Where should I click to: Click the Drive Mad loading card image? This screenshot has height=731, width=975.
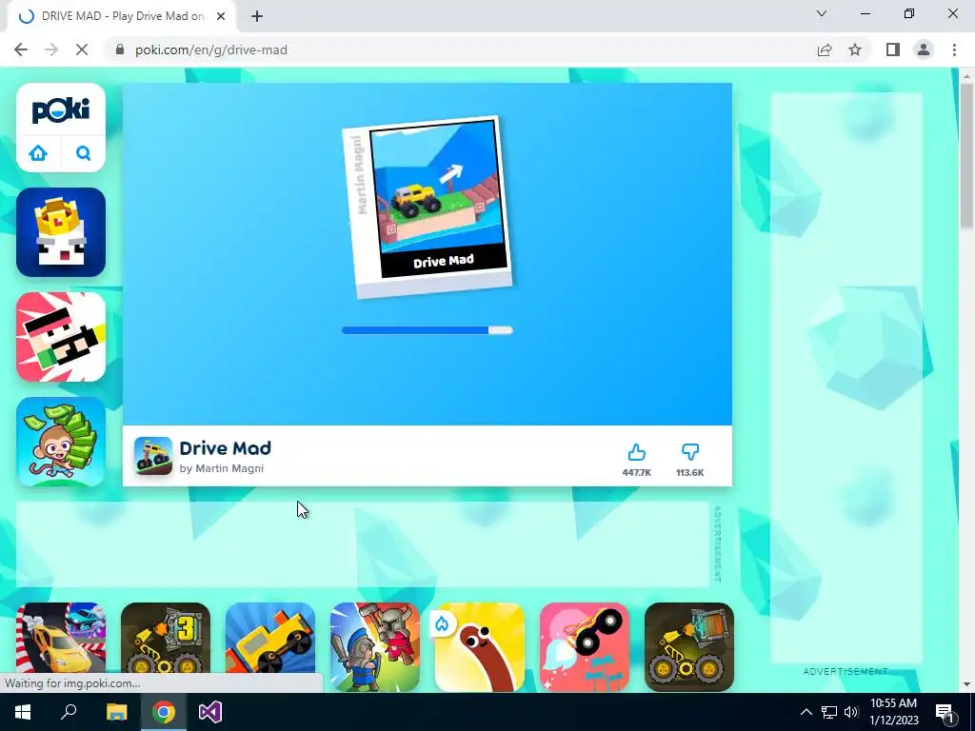[x=428, y=207]
